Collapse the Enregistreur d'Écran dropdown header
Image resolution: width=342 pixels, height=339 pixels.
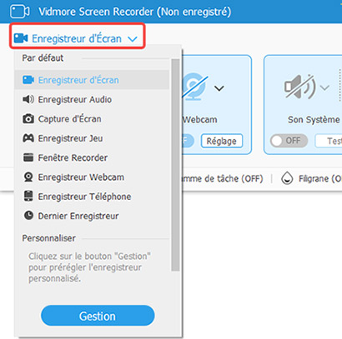[x=78, y=38]
